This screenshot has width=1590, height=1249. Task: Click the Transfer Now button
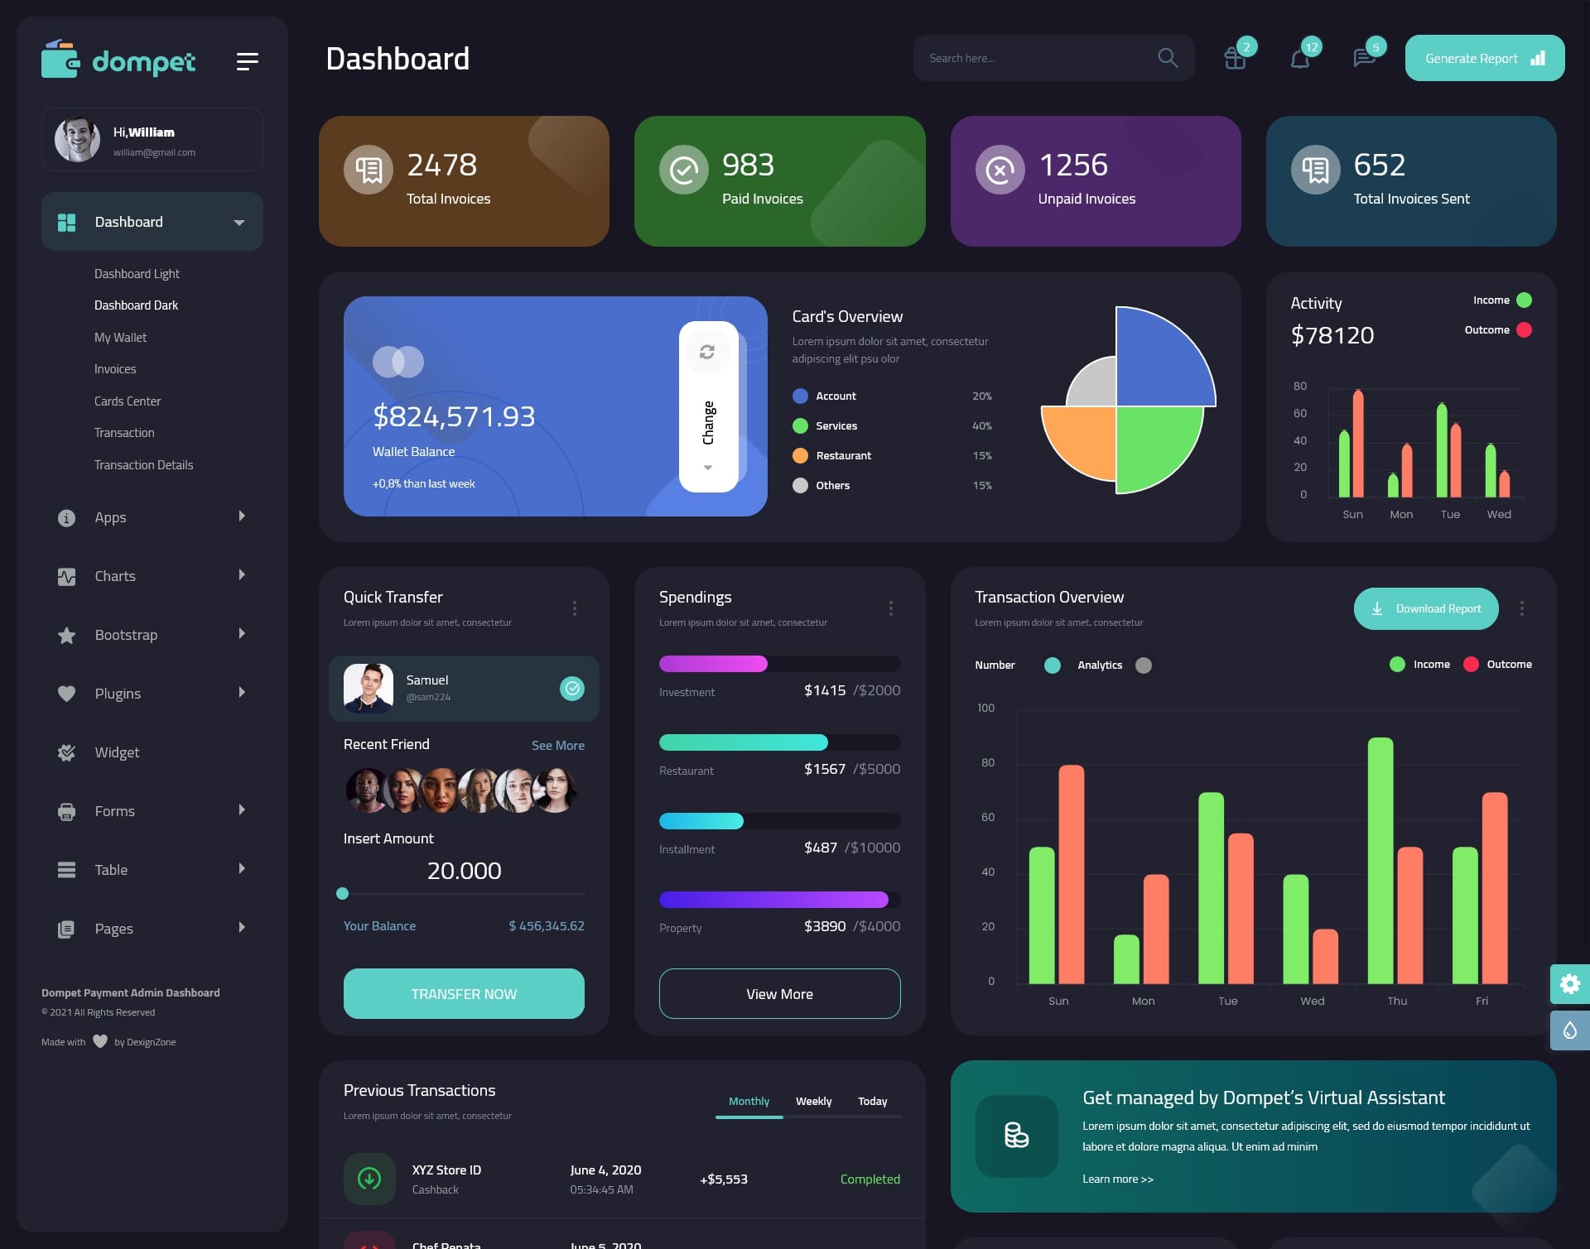[463, 993]
